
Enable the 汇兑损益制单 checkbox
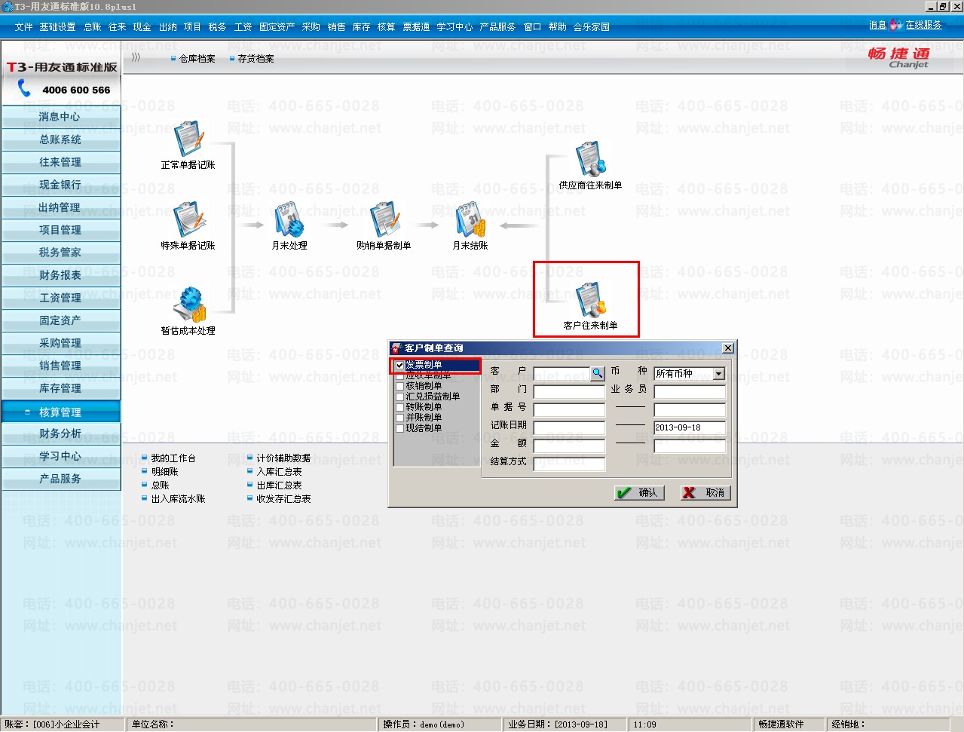coord(400,397)
